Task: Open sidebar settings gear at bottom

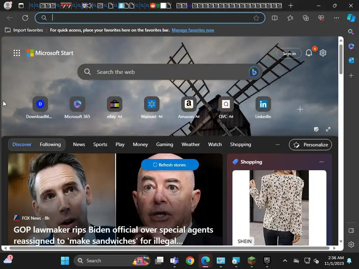Action: click(351, 244)
